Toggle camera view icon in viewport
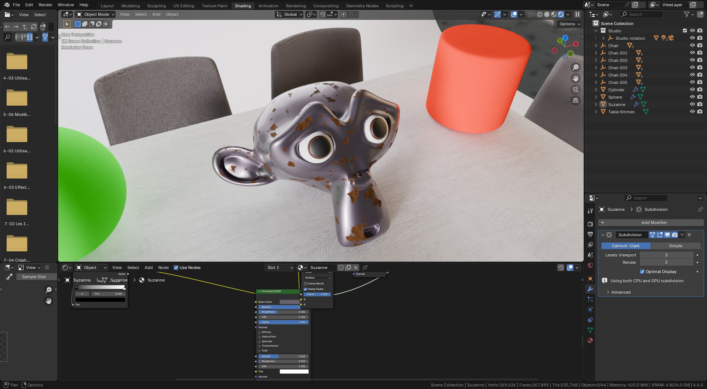Image resolution: width=707 pixels, height=389 pixels. pyautogui.click(x=576, y=89)
